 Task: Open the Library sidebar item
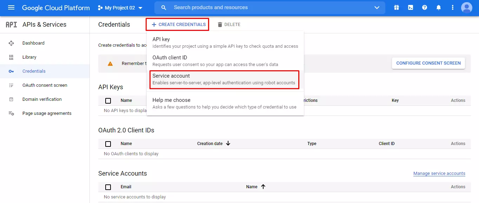(x=45, y=57)
